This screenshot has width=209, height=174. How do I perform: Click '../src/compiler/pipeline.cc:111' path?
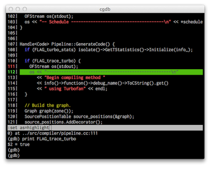coord(60,133)
